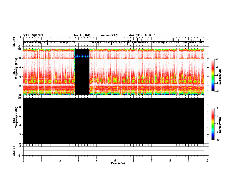Click the time axis tick label "0"

tap(23, 161)
